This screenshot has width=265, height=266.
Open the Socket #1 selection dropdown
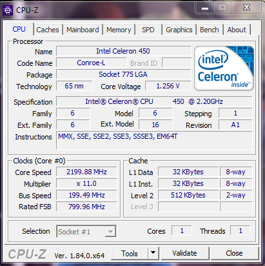86,231
